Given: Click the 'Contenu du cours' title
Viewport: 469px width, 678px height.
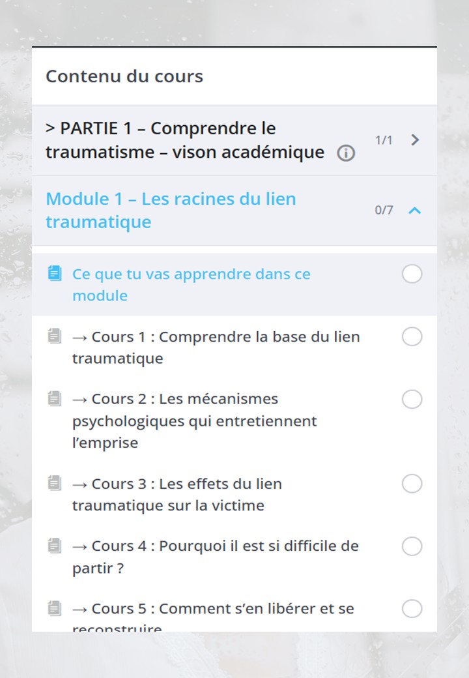Looking at the screenshot, I should 124,76.
